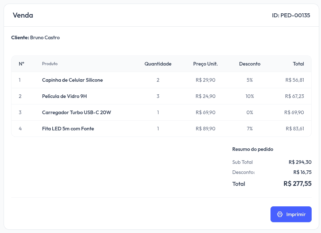Select the Fita LED 5m com Fonte product
The image size is (321, 233).
[x=68, y=129]
